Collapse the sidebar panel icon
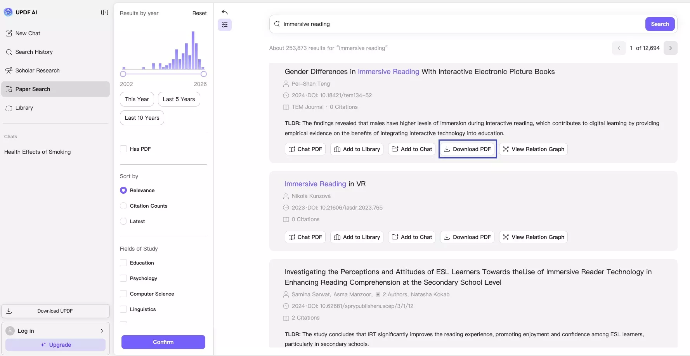Image resolution: width=690 pixels, height=356 pixels. [x=104, y=12]
